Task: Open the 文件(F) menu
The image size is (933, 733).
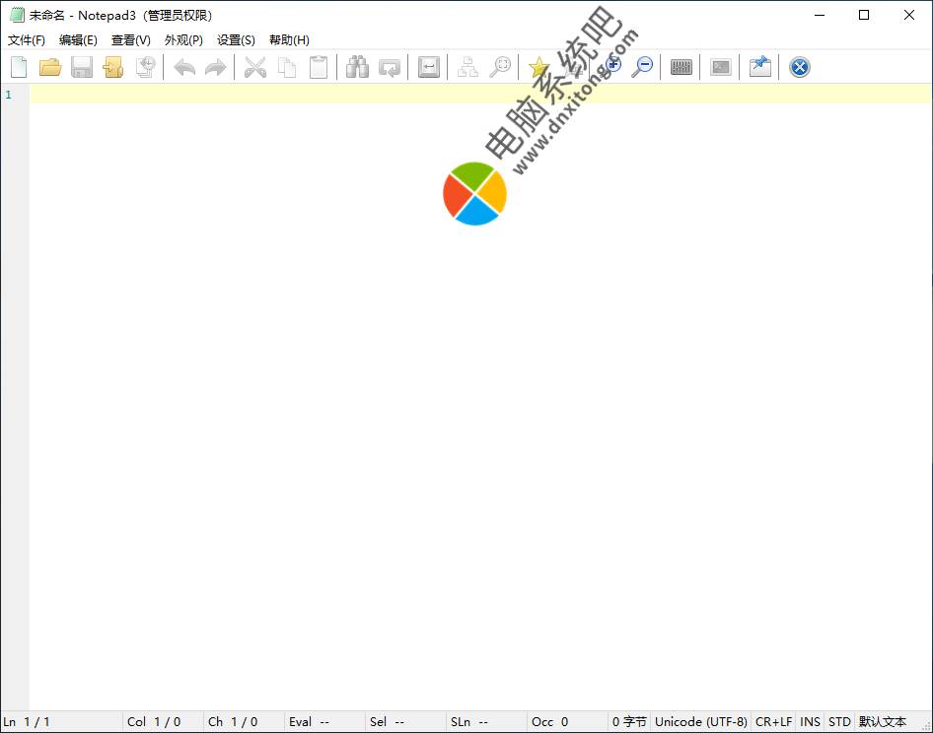Action: (x=27, y=39)
